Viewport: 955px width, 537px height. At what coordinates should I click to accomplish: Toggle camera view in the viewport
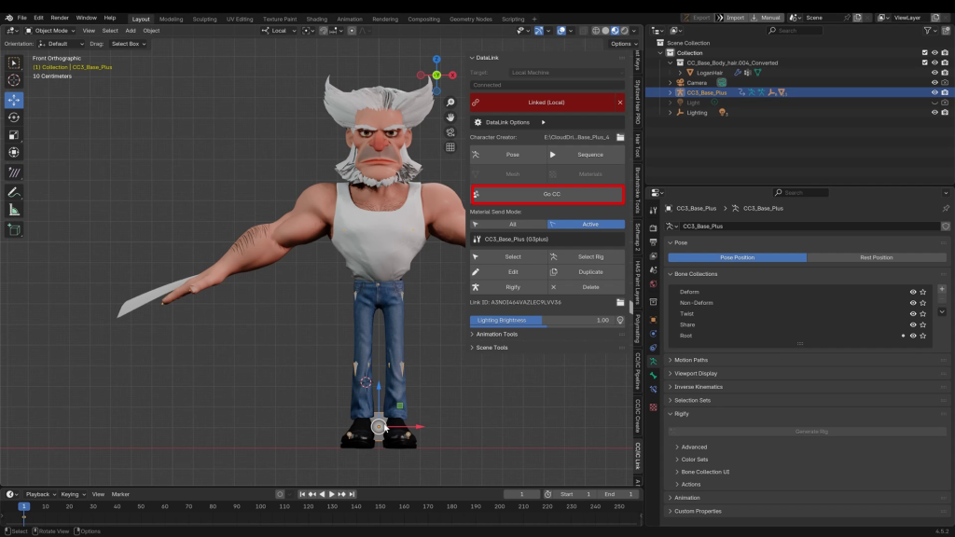click(450, 132)
